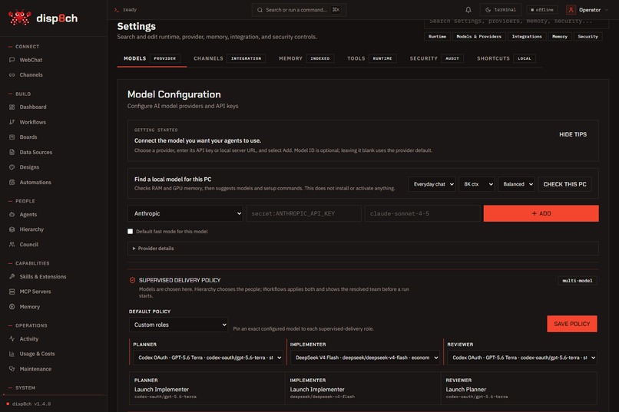This screenshot has width=619, height=412.
Task: Click the multi-model badge
Action: pyautogui.click(x=578, y=281)
